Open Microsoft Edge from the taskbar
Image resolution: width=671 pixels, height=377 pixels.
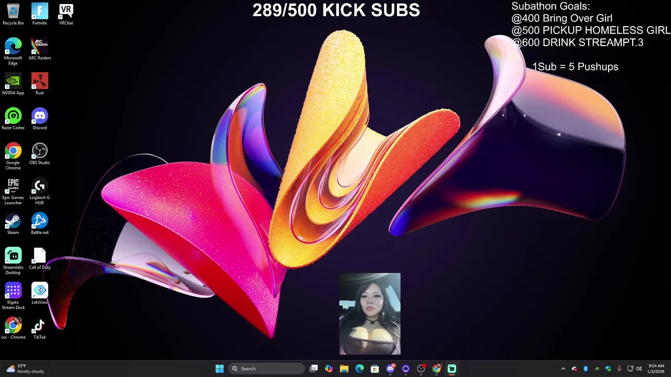pos(360,369)
